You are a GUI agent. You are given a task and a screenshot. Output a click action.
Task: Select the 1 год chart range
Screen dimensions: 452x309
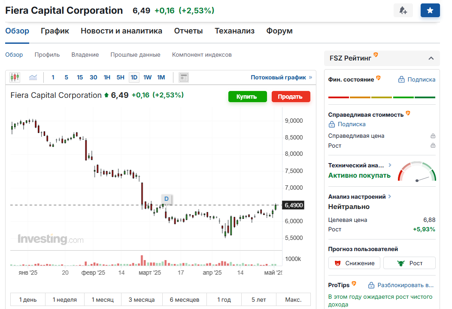tap(224, 300)
